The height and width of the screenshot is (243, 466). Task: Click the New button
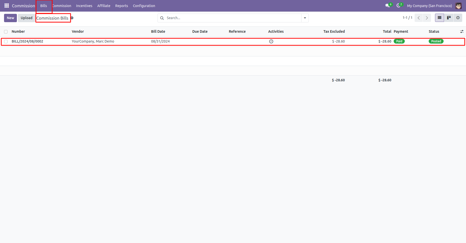10,18
